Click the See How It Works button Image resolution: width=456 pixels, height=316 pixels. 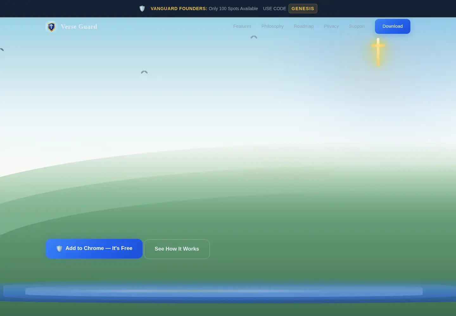[x=177, y=249]
